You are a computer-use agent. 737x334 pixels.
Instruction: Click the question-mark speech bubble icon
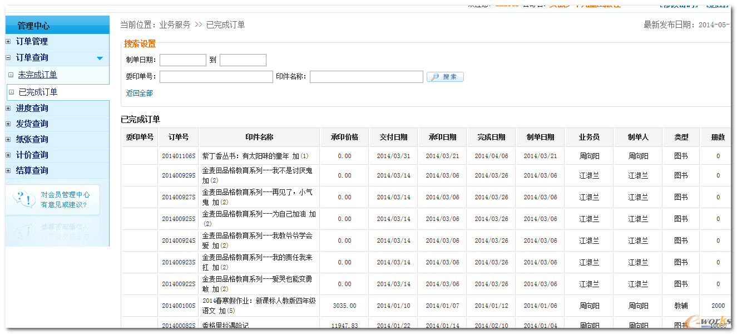coord(23,199)
